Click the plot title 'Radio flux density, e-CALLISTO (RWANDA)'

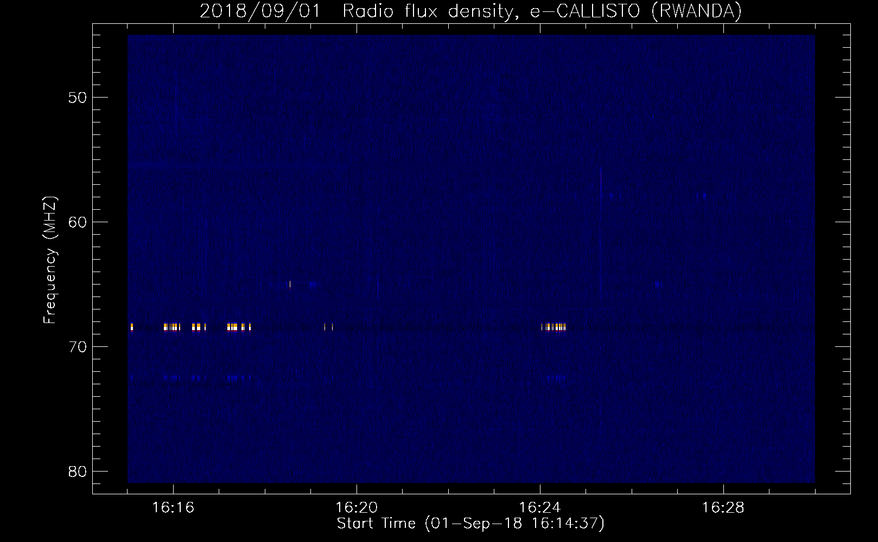542,11
